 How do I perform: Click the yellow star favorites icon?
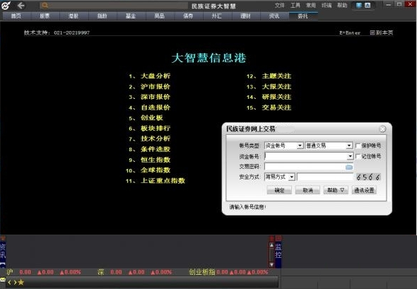pyautogui.click(x=20, y=282)
